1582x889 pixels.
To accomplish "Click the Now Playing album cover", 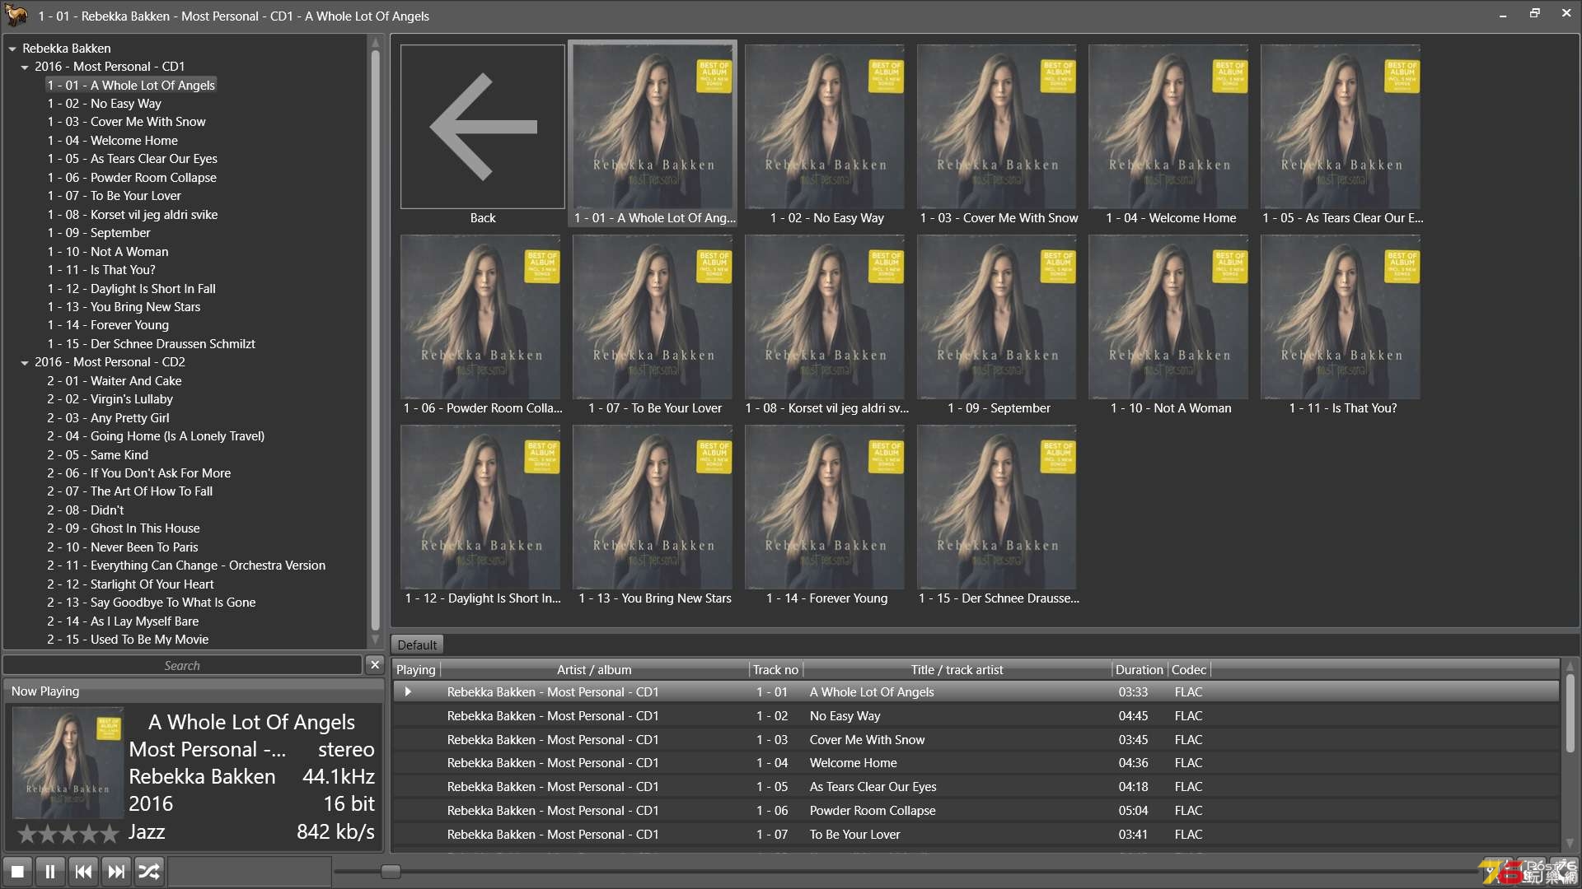I will 68,762.
